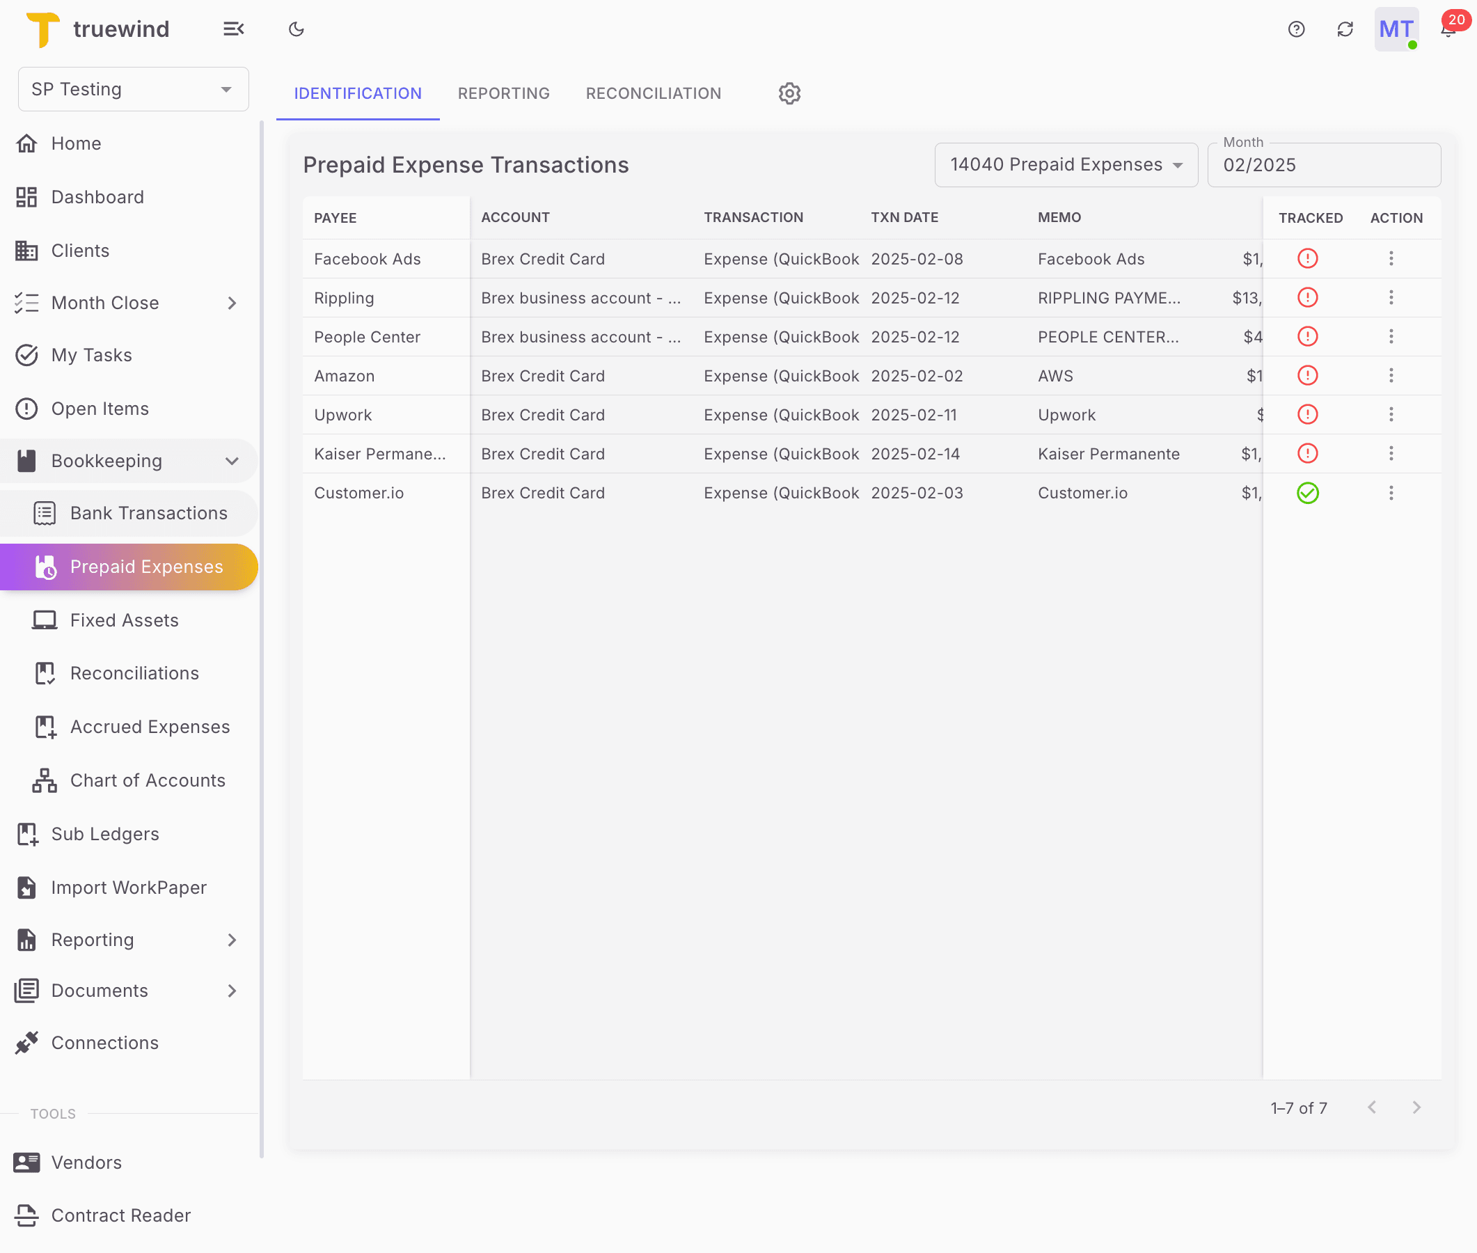
Task: Expand the Month Close menu
Action: pyautogui.click(x=232, y=303)
